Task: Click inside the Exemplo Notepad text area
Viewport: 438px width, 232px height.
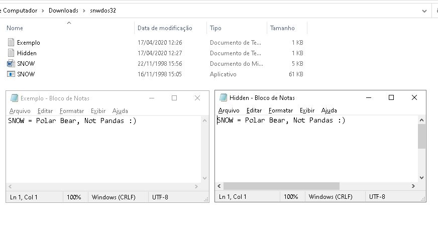Action: click(x=100, y=151)
